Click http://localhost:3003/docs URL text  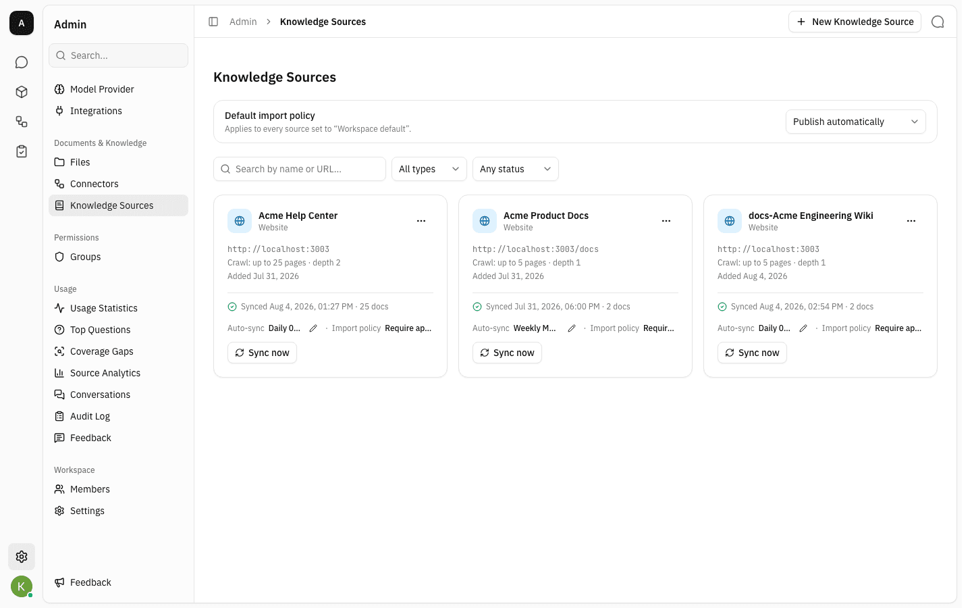535,249
